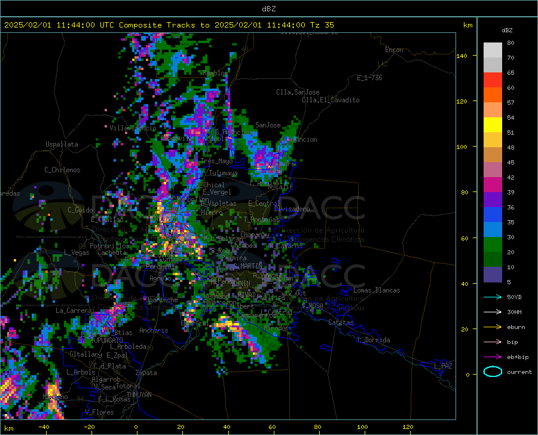The image size is (538, 435).
Task: Select the bright yellow swatch in dBZ scale
Action: click(x=493, y=125)
